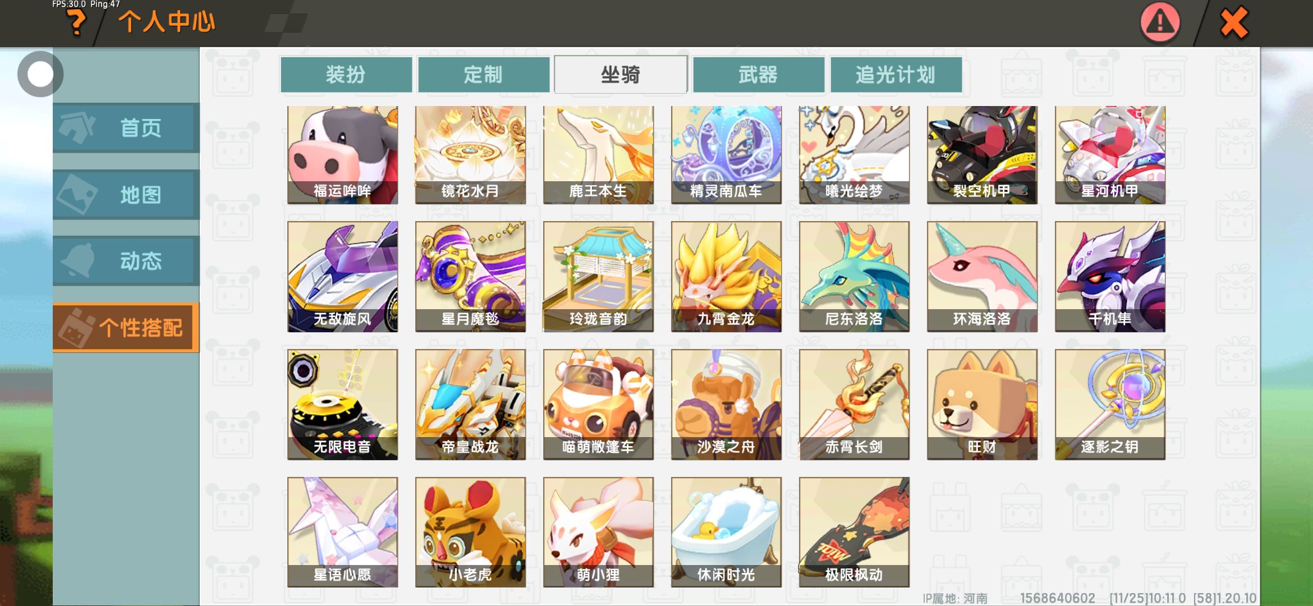The width and height of the screenshot is (1313, 606).
Task: Open the question mark help icon
Action: [76, 23]
